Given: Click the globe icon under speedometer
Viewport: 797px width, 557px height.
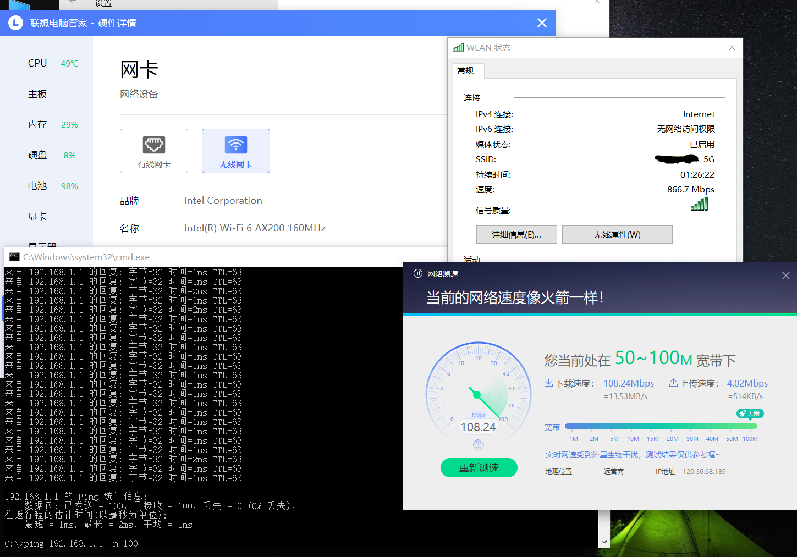Looking at the screenshot, I should [x=478, y=444].
